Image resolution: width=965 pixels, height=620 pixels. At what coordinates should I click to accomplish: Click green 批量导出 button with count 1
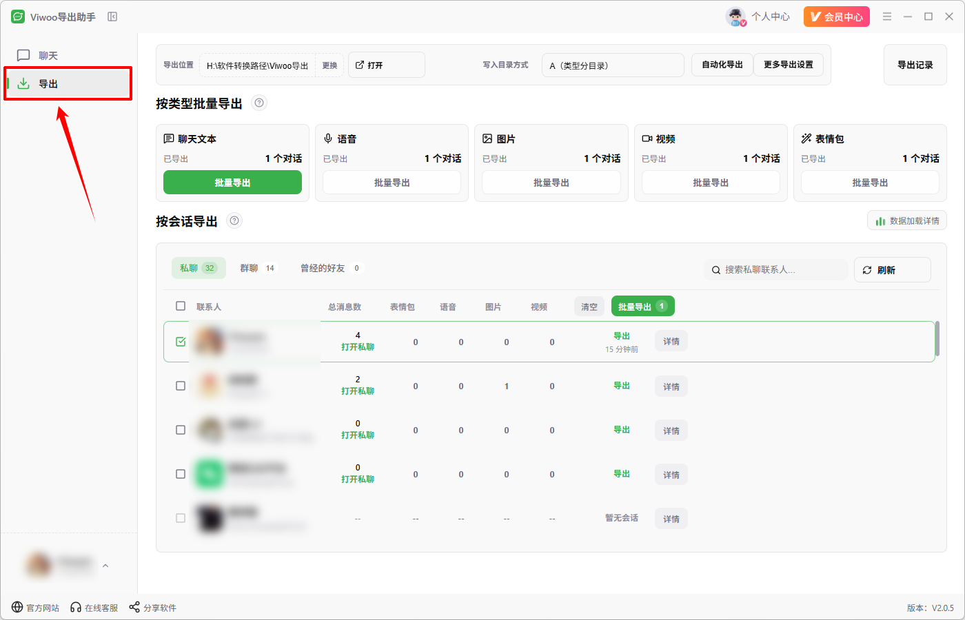pos(642,307)
